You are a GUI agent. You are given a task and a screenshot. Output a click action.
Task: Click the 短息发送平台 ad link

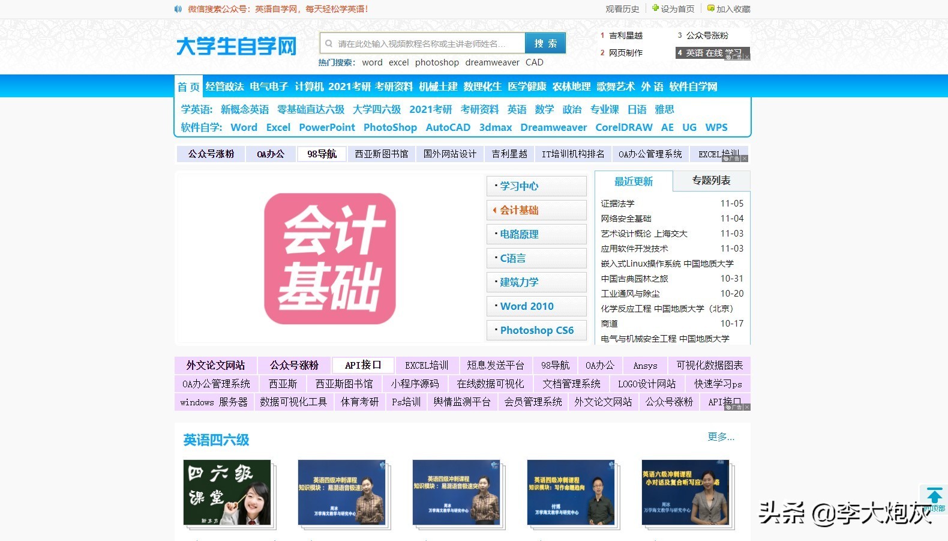coord(496,365)
